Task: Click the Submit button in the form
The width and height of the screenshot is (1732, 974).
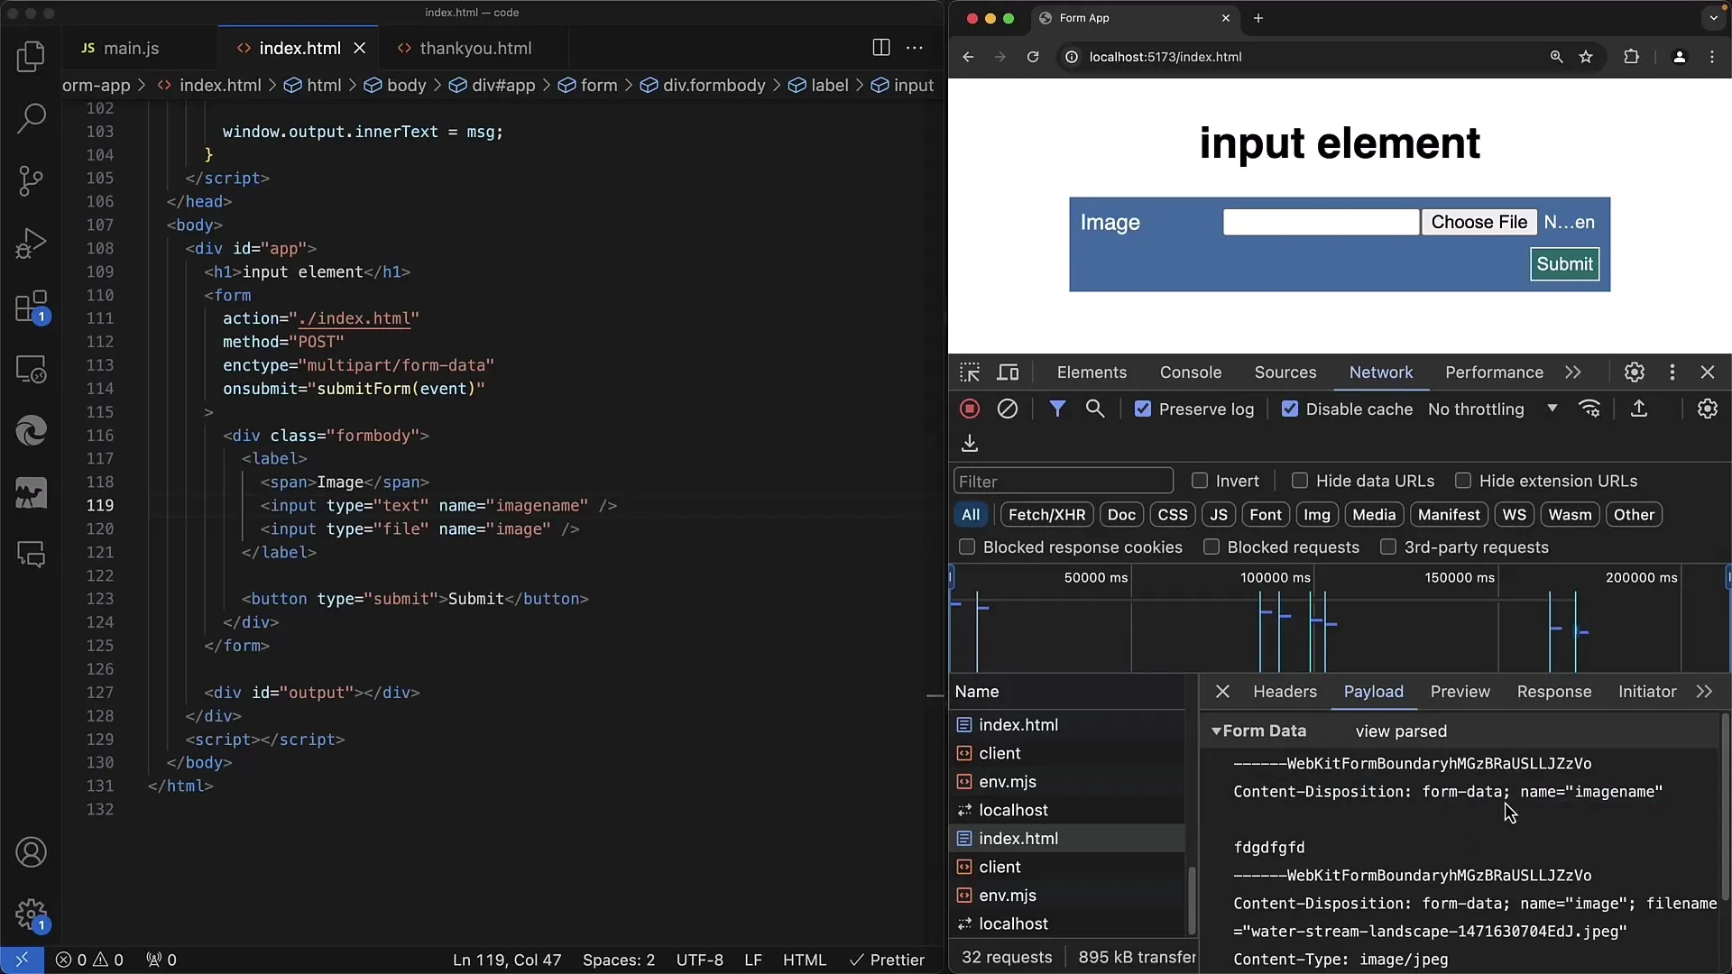Action: pyautogui.click(x=1564, y=262)
